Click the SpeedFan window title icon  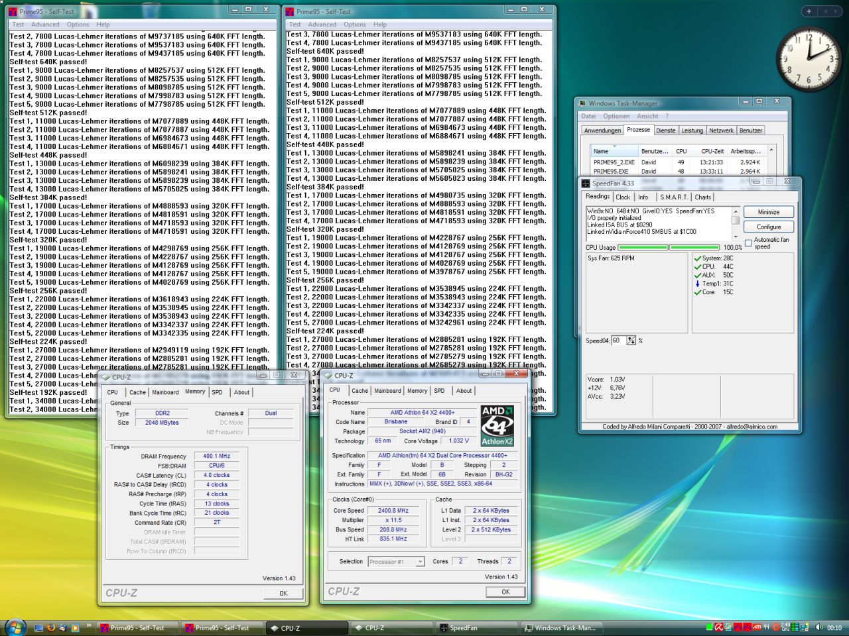click(586, 184)
